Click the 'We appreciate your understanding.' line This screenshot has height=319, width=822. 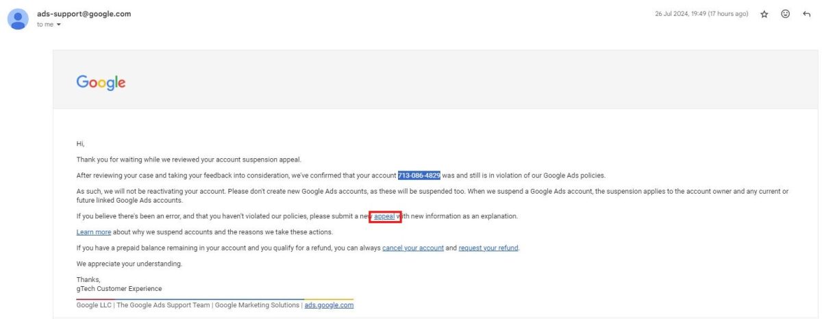(129, 264)
